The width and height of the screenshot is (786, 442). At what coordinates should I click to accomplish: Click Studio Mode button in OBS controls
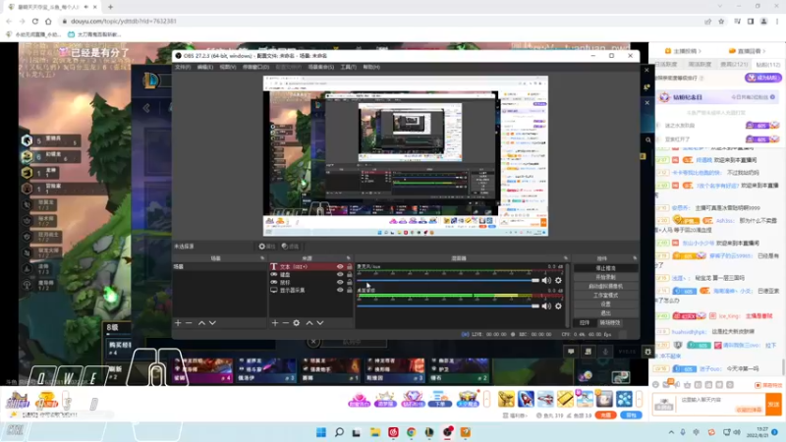(x=605, y=296)
